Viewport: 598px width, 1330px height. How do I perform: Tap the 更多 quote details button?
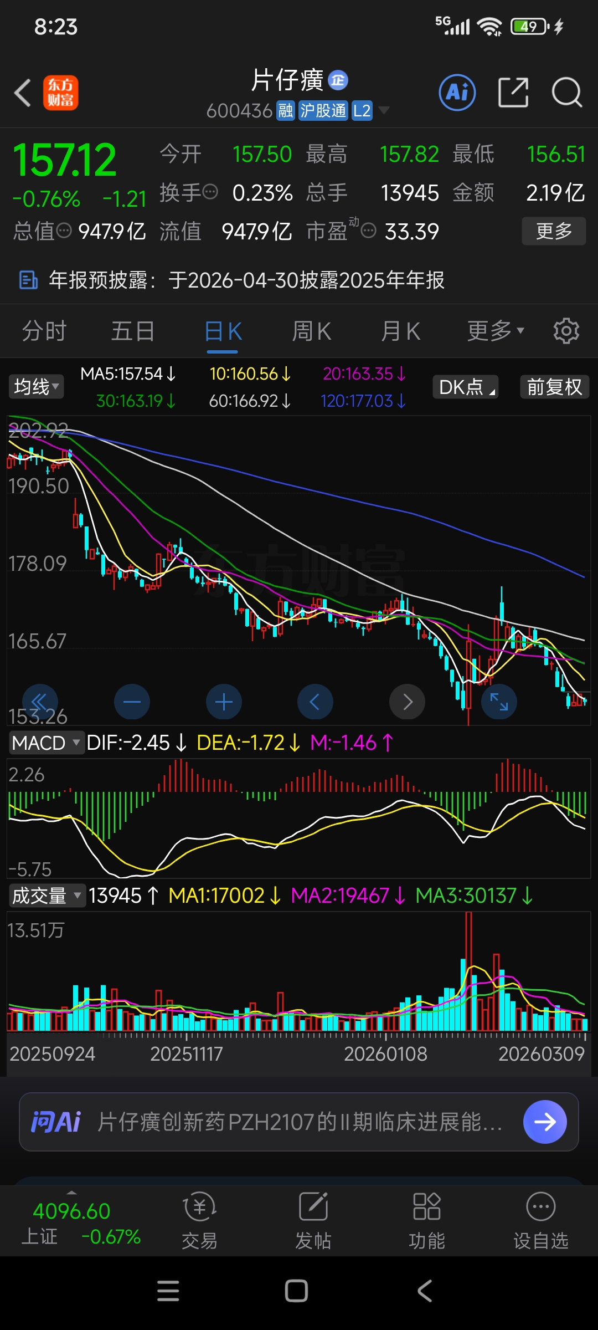click(554, 231)
